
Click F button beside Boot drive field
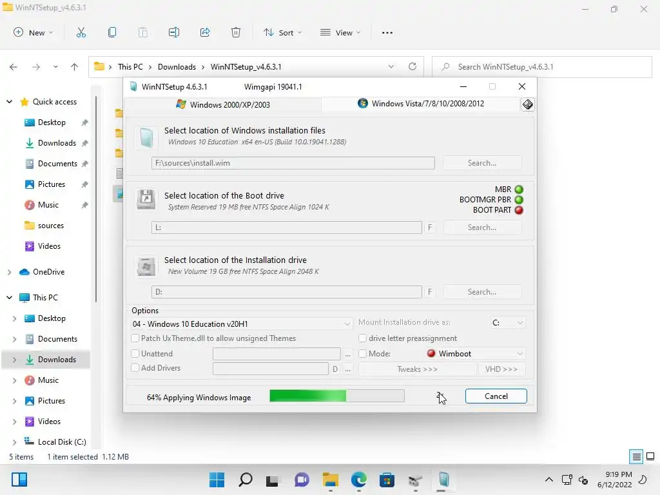point(430,228)
